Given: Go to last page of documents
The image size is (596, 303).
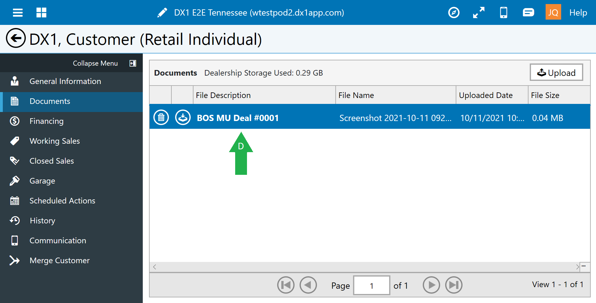Looking at the screenshot, I should (454, 285).
